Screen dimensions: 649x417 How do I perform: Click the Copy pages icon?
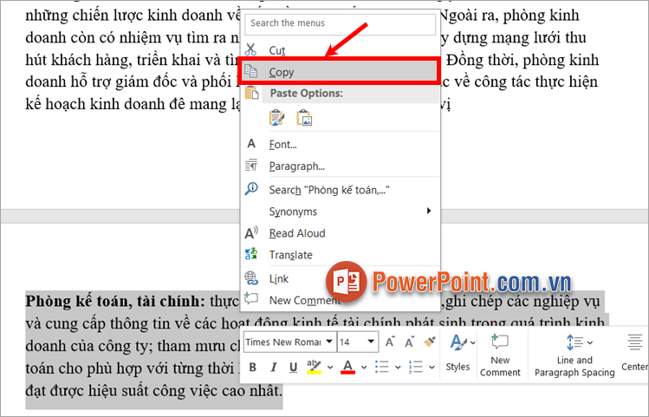[250, 71]
